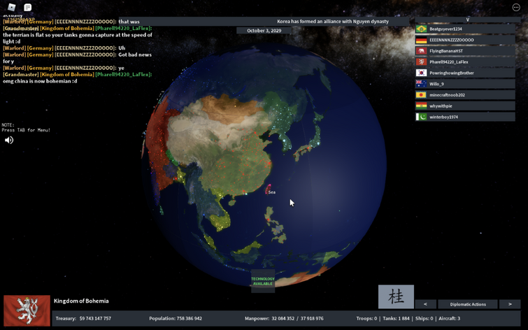Open the Technology Available notification

pyautogui.click(x=263, y=281)
